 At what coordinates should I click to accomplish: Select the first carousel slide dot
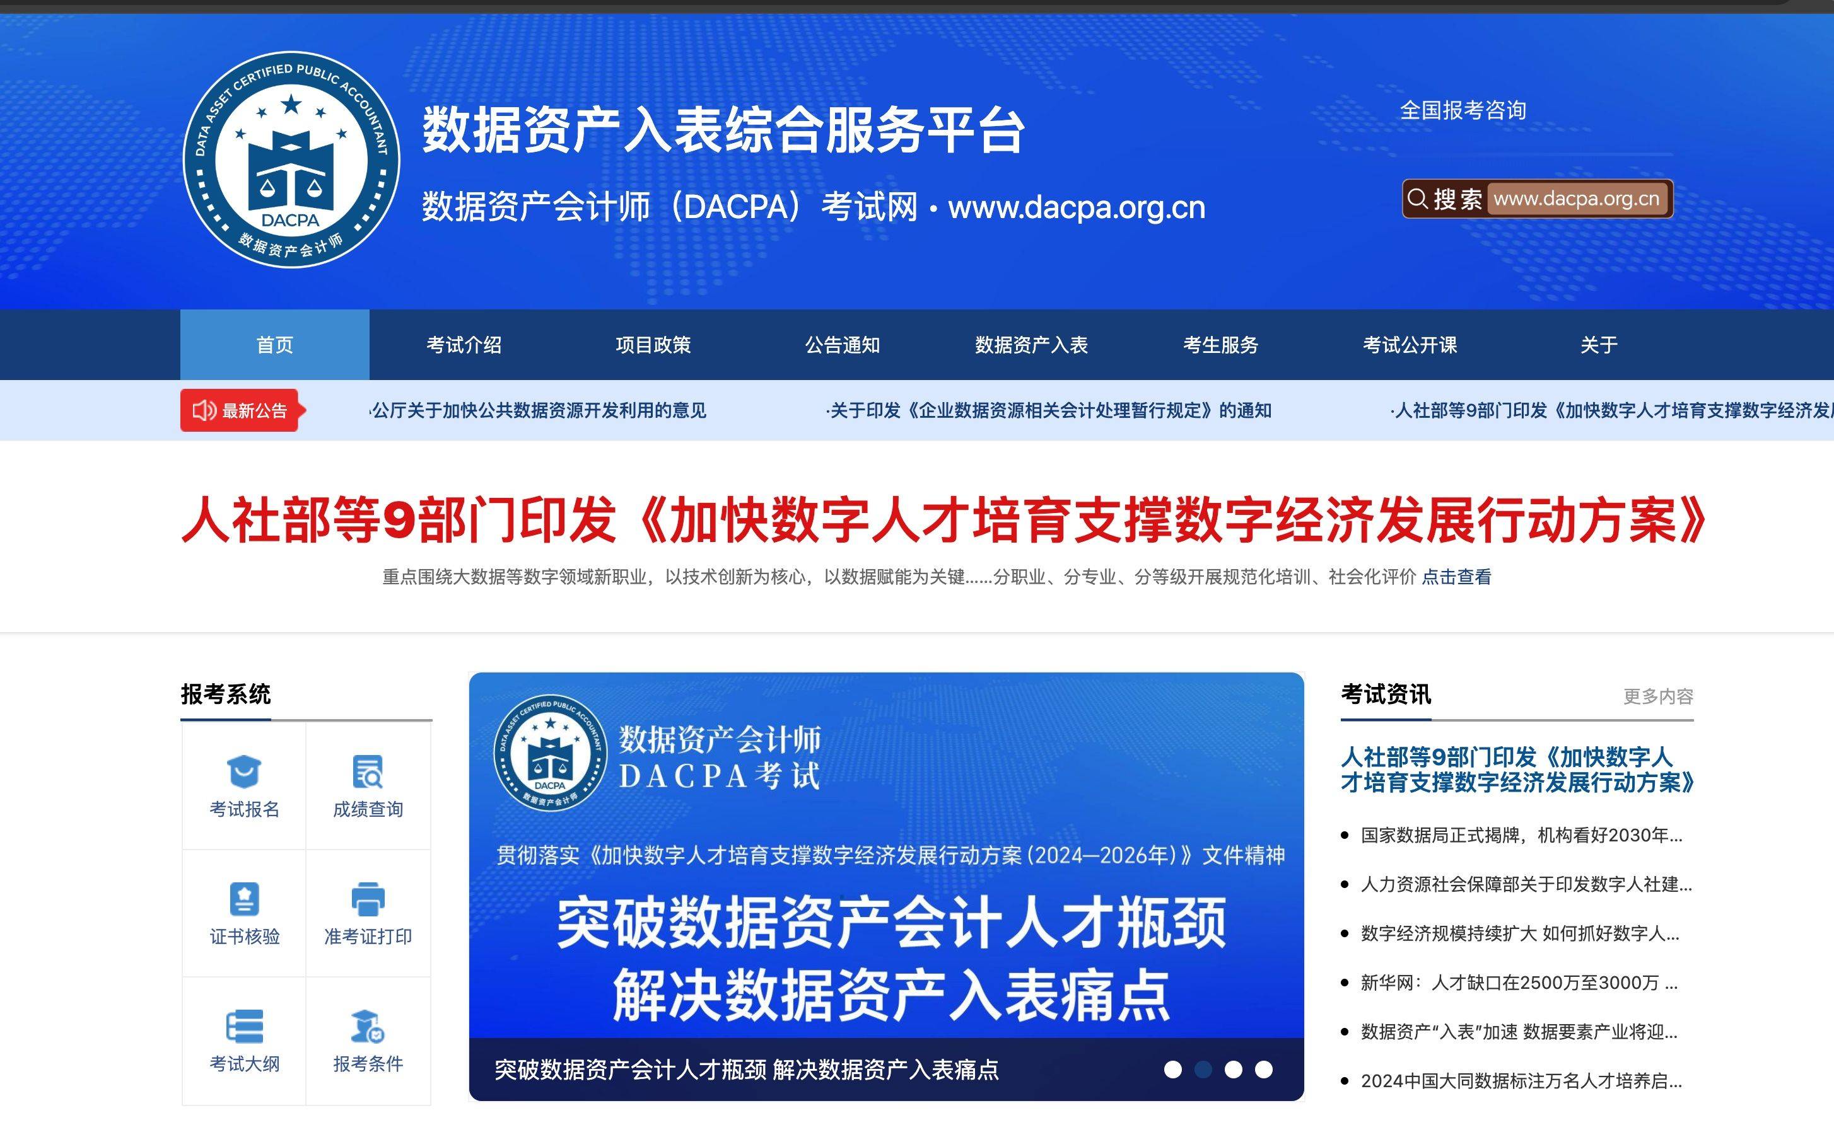point(1173,1070)
